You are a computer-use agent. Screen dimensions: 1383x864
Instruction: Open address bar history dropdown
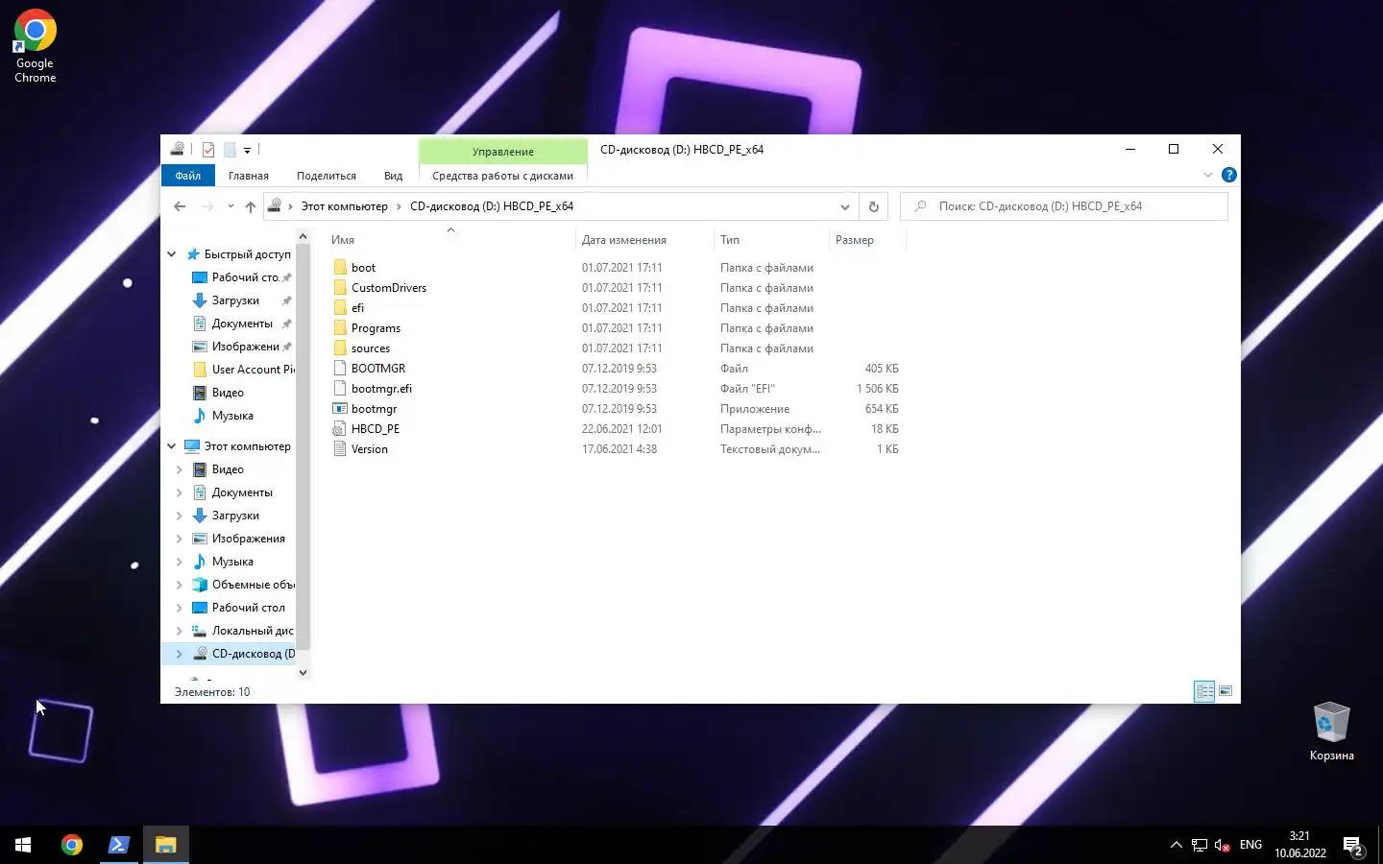(844, 206)
